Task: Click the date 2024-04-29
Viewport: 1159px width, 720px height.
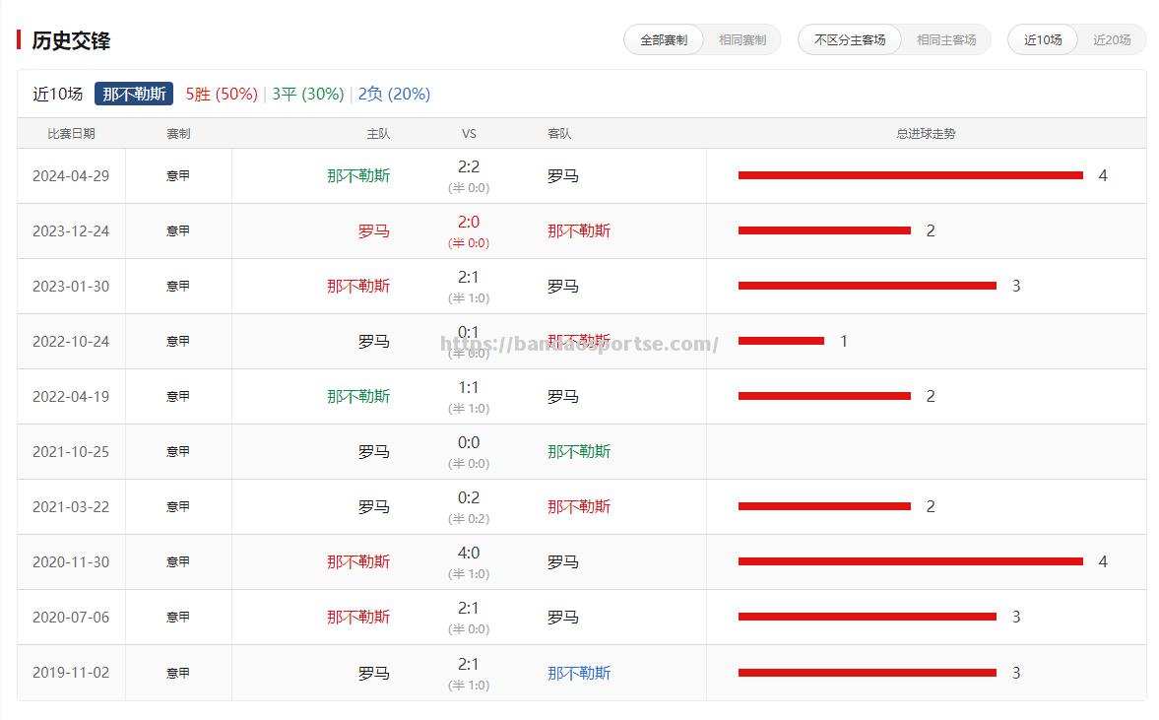Action: pos(71,176)
